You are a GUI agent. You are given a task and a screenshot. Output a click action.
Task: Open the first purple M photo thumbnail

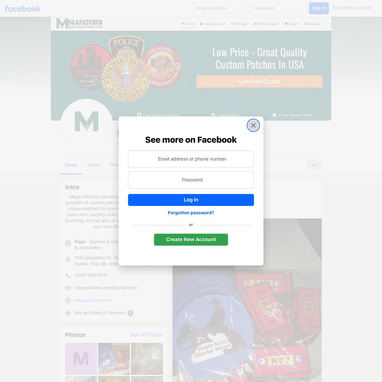point(81,359)
